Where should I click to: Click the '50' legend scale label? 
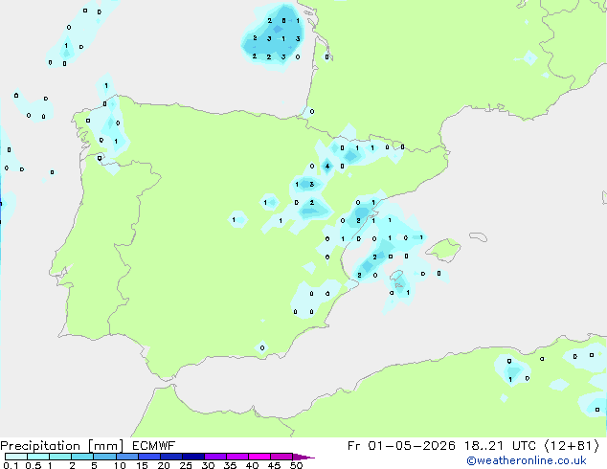pos(296,465)
